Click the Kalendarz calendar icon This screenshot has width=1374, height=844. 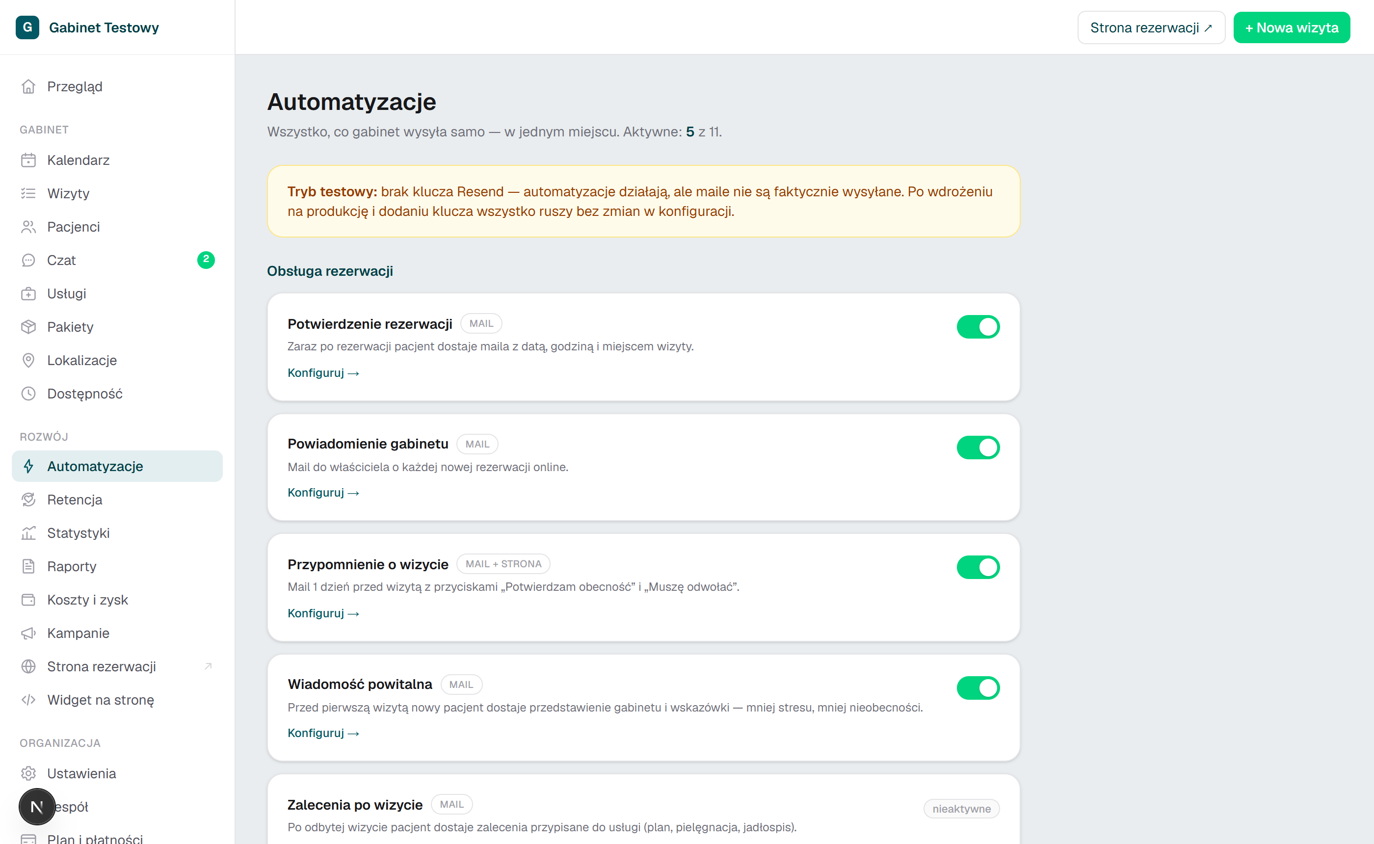pyautogui.click(x=28, y=160)
